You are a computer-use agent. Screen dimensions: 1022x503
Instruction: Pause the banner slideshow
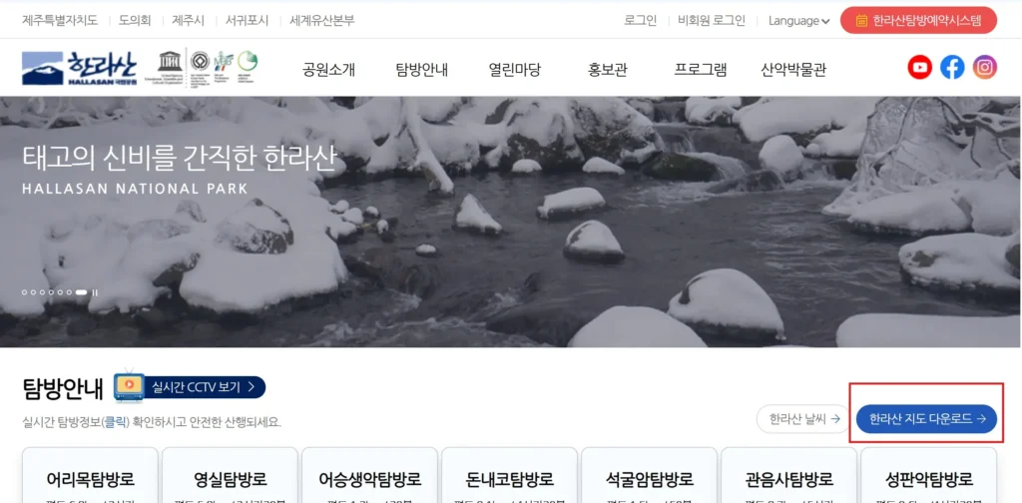(x=95, y=292)
